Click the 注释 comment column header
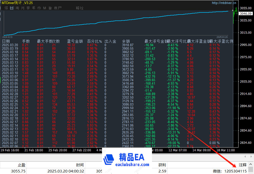This screenshot has width=254, height=174. coord(242,165)
